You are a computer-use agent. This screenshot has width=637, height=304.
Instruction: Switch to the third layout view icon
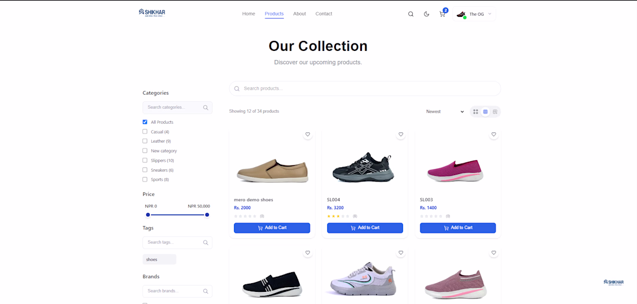click(495, 112)
